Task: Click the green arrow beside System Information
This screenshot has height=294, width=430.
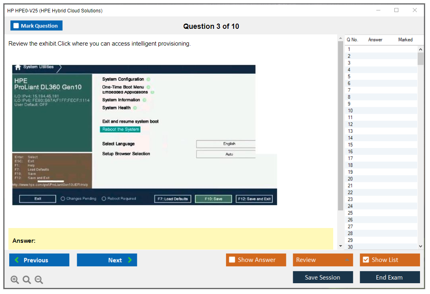Action: pos(144,100)
